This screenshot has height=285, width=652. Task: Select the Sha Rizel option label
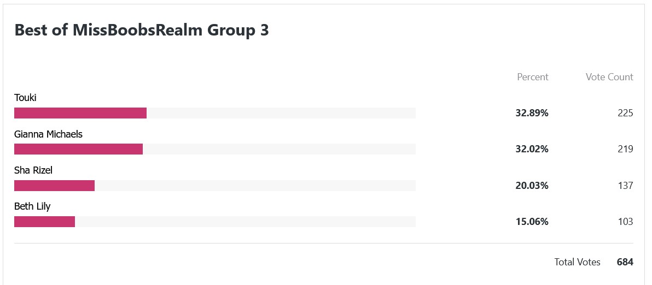33,170
